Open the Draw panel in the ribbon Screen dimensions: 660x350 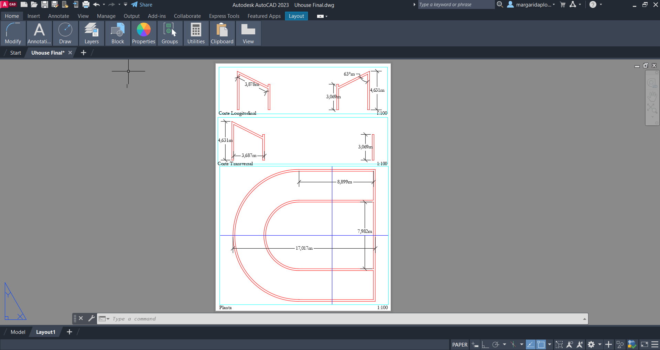(65, 33)
